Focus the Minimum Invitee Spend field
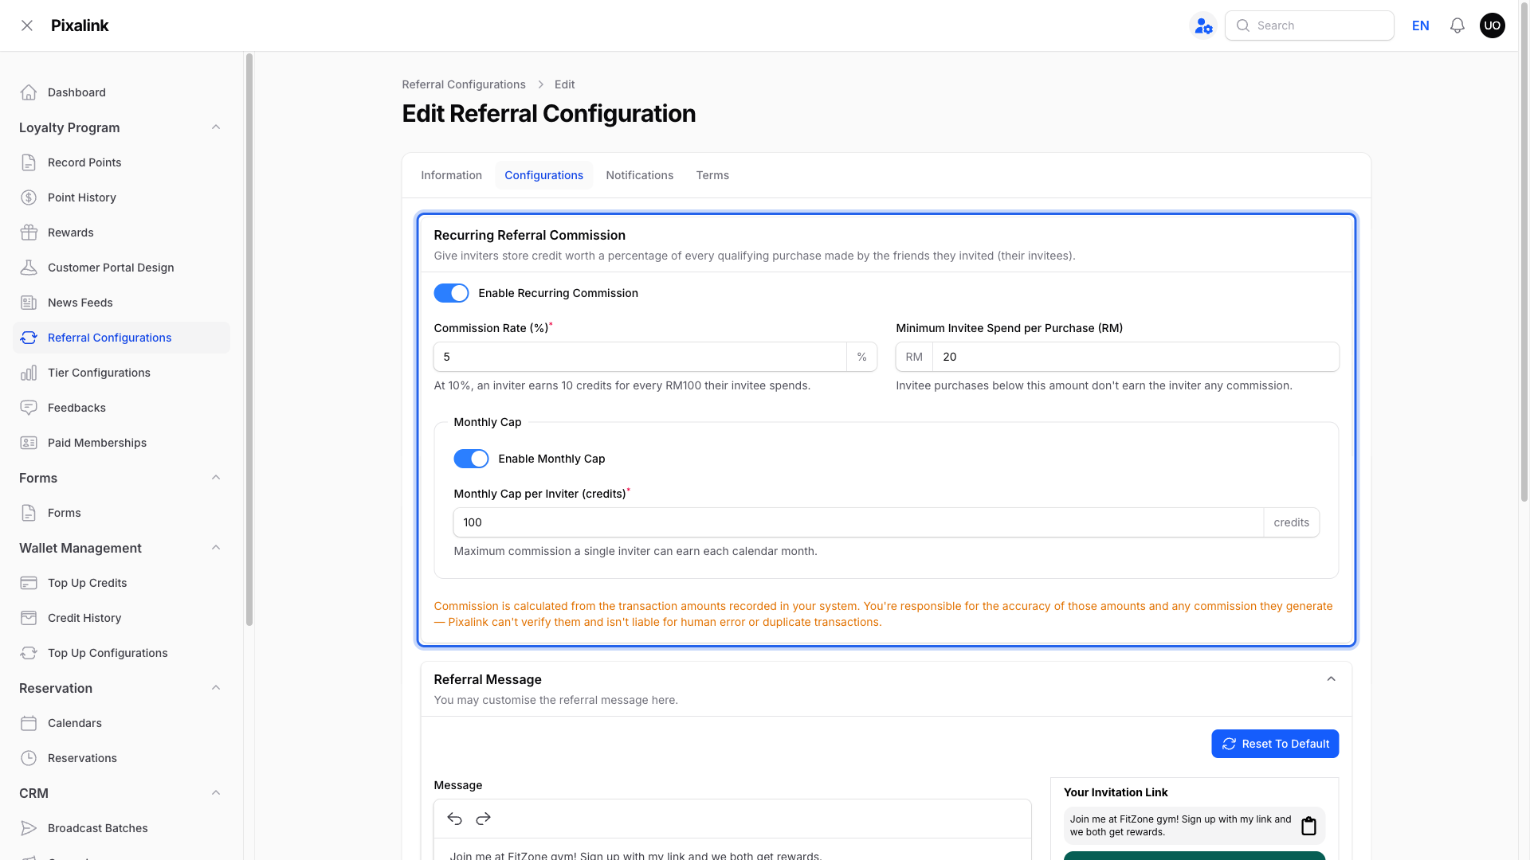The width and height of the screenshot is (1530, 860). [1136, 357]
